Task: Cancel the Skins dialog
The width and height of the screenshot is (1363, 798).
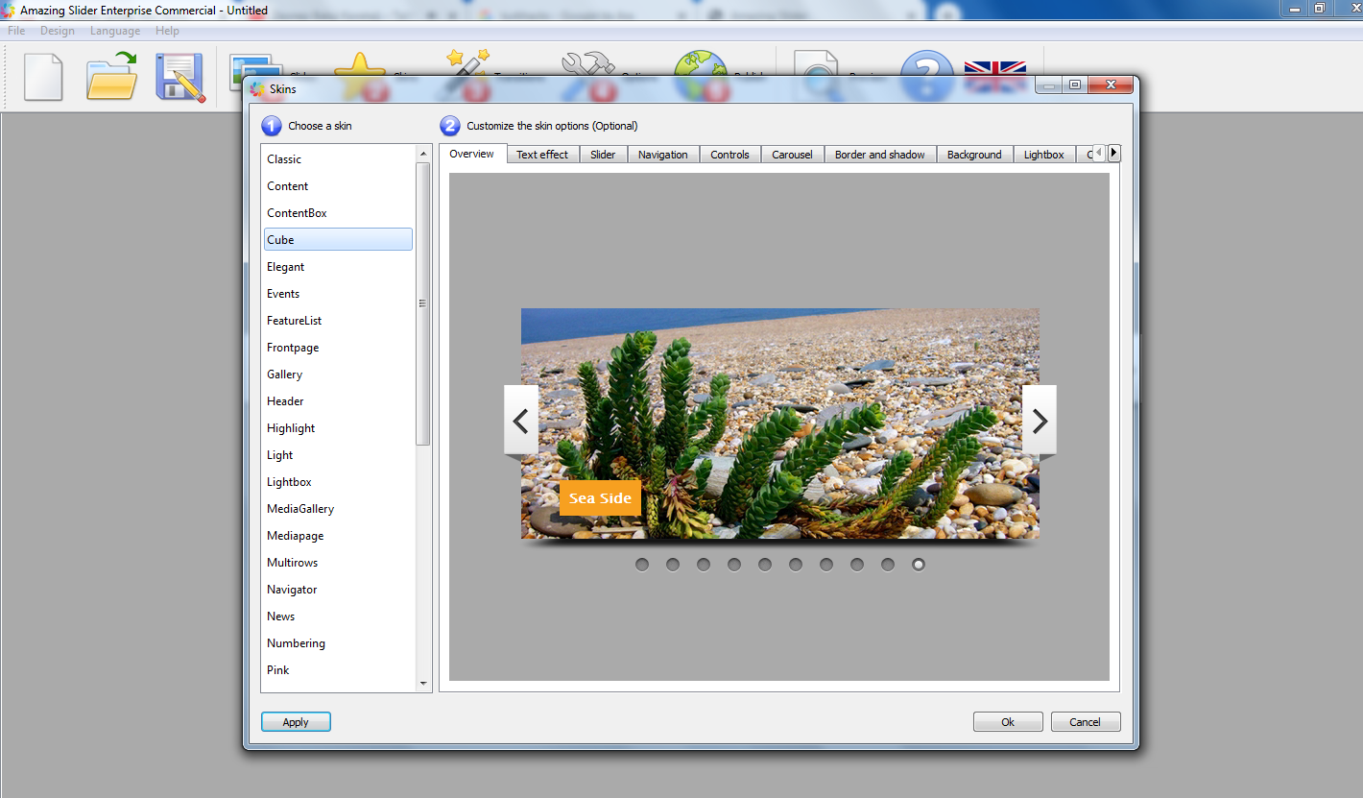Action: [x=1086, y=722]
